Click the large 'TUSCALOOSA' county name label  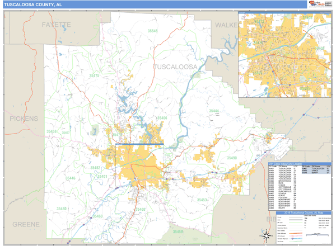176,67
